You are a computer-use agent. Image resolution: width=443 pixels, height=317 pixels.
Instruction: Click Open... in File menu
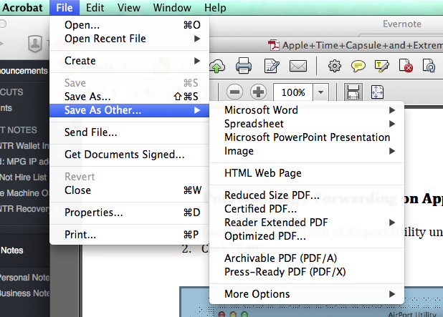pos(130,25)
